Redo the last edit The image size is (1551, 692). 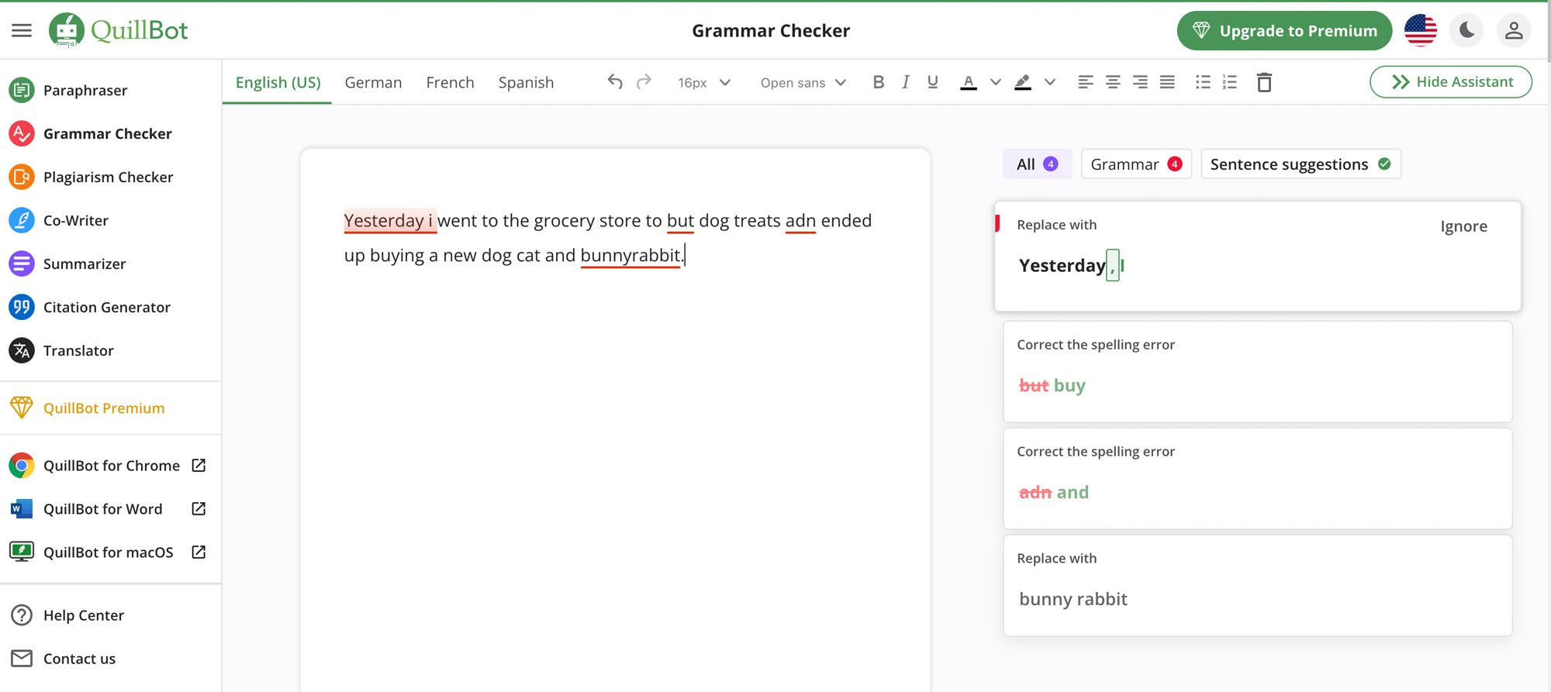[644, 81]
